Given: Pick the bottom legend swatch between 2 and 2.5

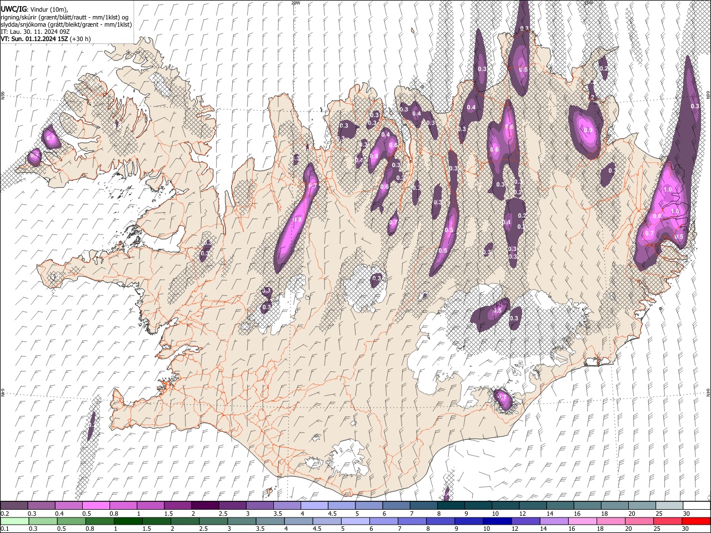Looking at the screenshot, I should pyautogui.click(x=184, y=521).
